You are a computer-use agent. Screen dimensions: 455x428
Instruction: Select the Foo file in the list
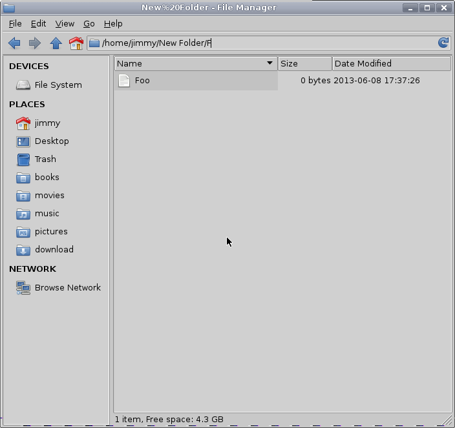142,81
